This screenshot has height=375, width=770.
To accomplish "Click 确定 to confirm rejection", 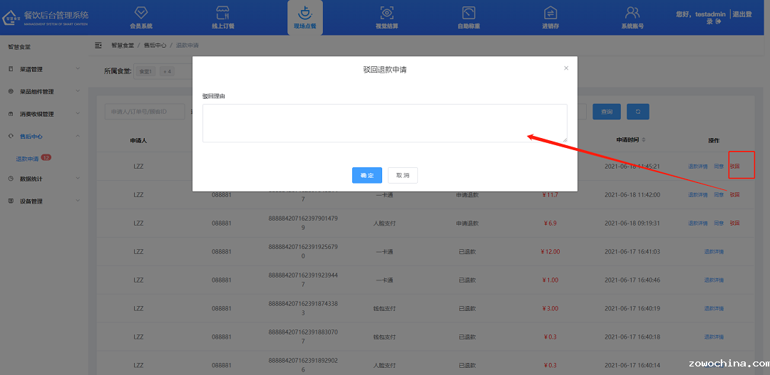I will click(366, 176).
